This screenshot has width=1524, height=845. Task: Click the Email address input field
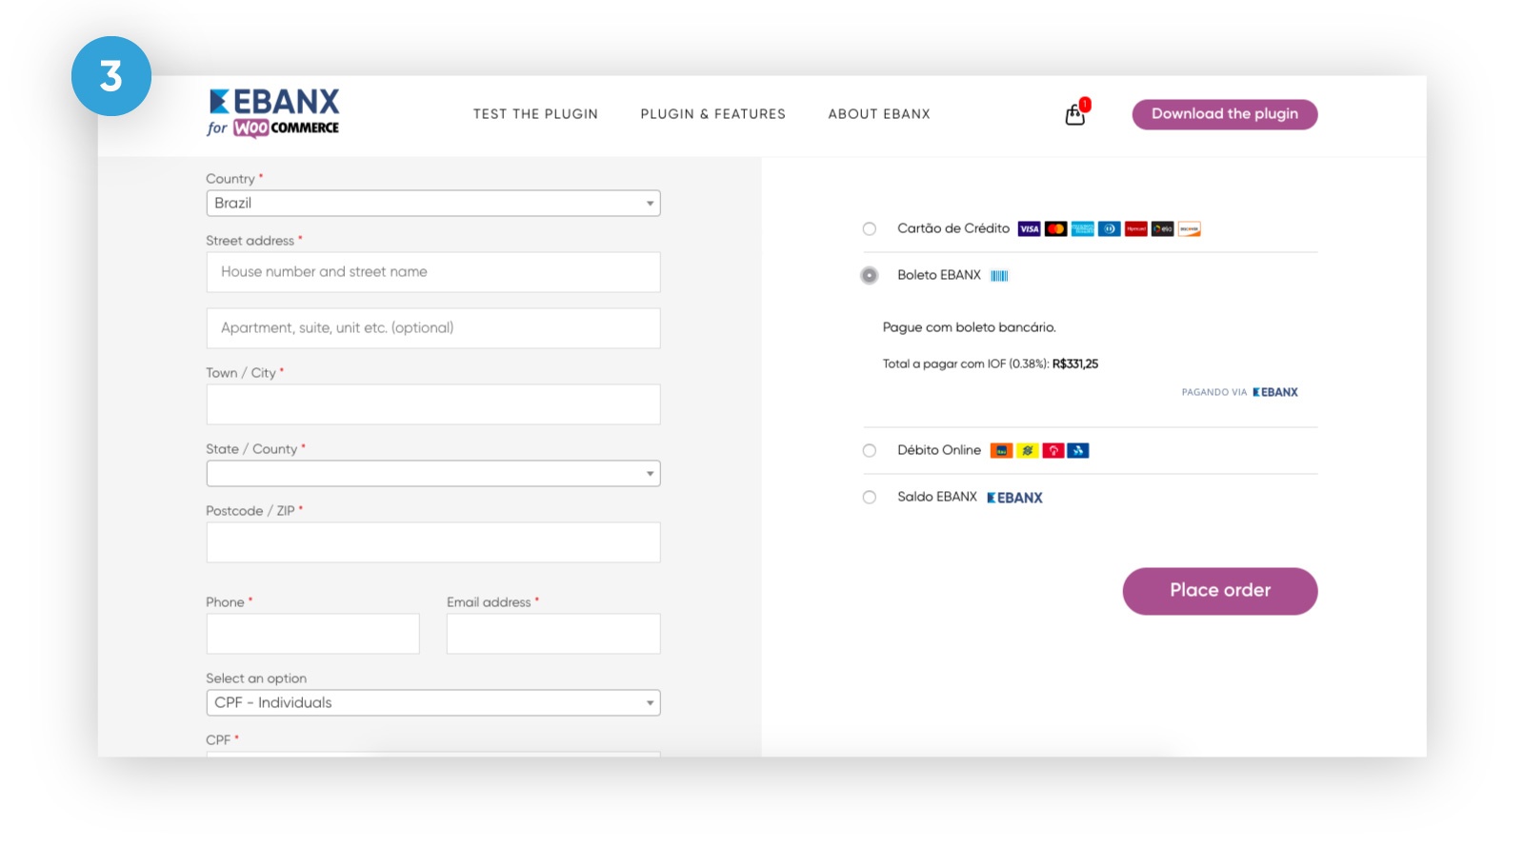pos(553,634)
